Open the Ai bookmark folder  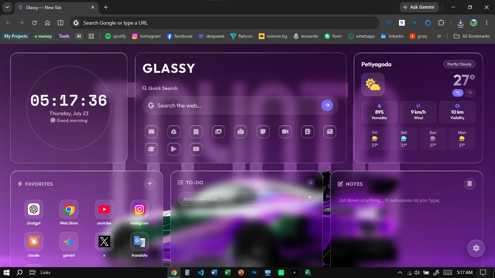pyautogui.click(x=79, y=36)
